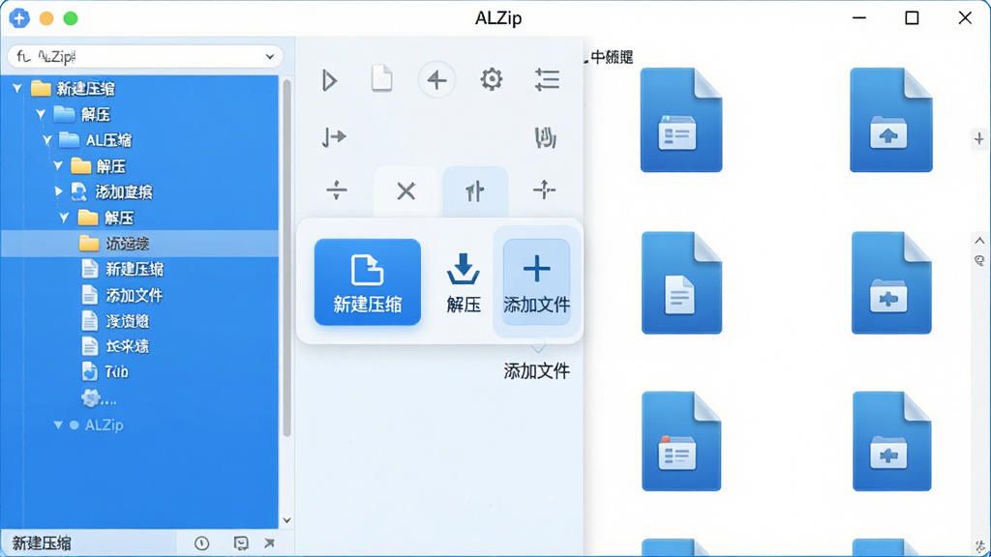Maximize the ALZip window

(x=912, y=17)
